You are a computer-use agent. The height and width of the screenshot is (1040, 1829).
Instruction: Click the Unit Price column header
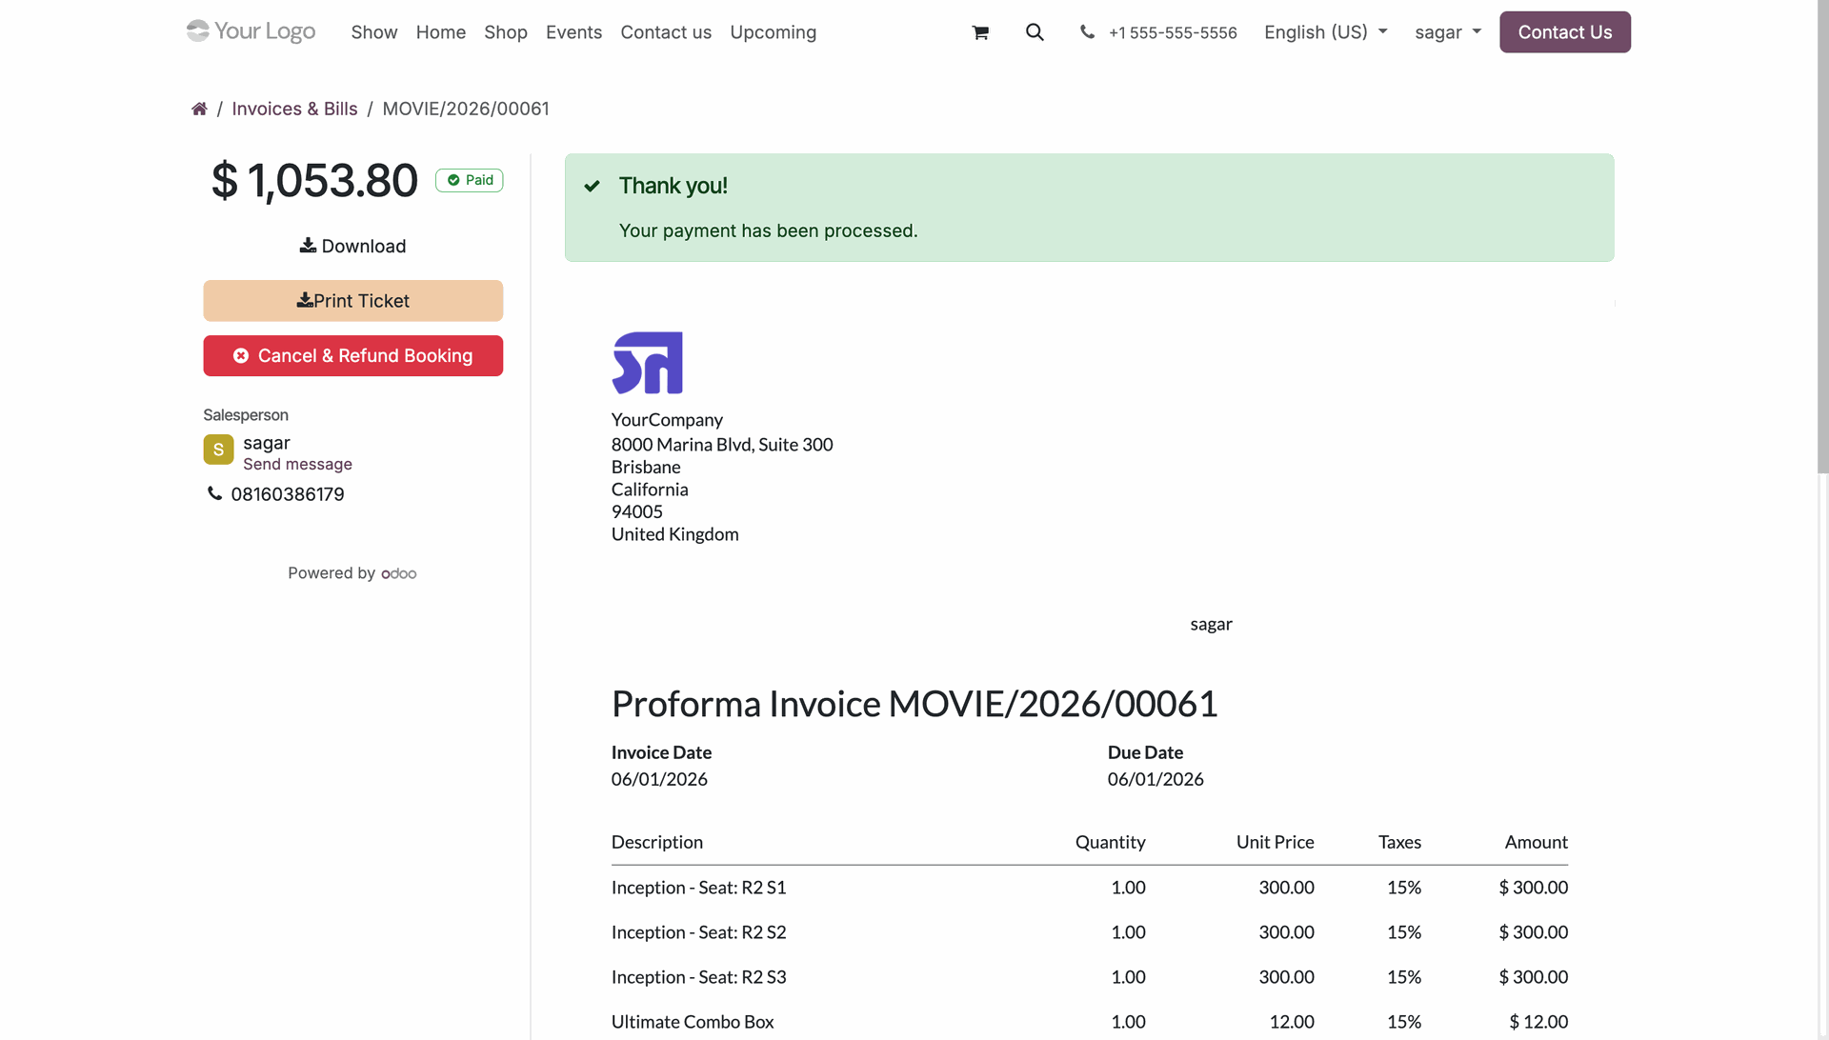[x=1276, y=842]
